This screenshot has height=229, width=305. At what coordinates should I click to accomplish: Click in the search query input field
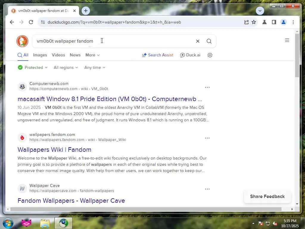tap(115, 41)
